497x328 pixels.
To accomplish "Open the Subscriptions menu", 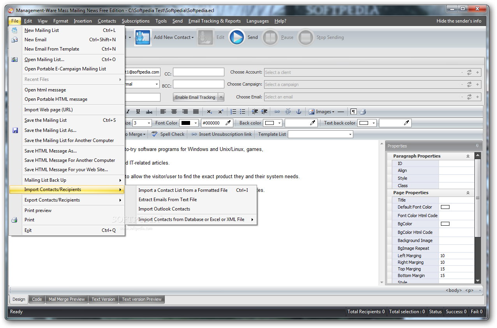I will (136, 21).
